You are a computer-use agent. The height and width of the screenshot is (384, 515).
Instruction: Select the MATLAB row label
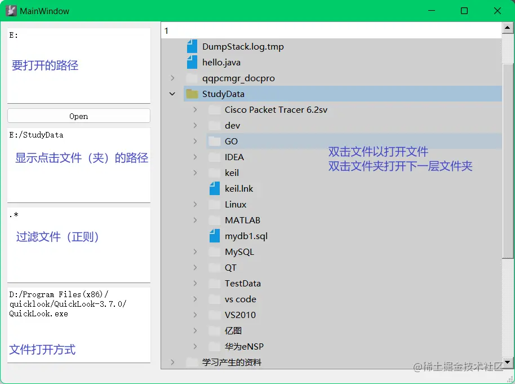point(242,220)
